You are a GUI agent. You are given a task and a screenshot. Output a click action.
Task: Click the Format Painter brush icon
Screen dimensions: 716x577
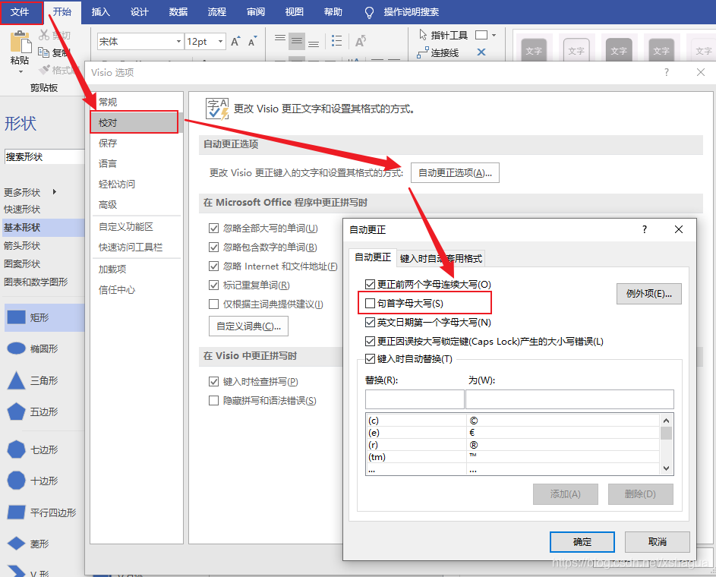pos(44,69)
